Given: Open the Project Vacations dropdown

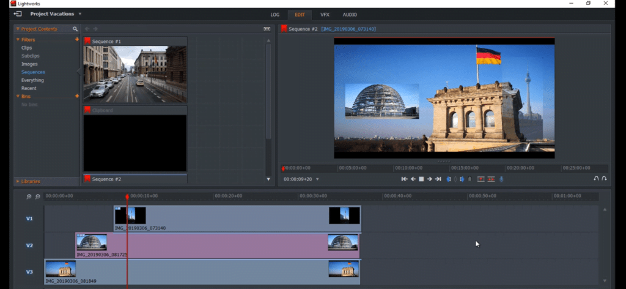Looking at the screenshot, I should pos(79,14).
